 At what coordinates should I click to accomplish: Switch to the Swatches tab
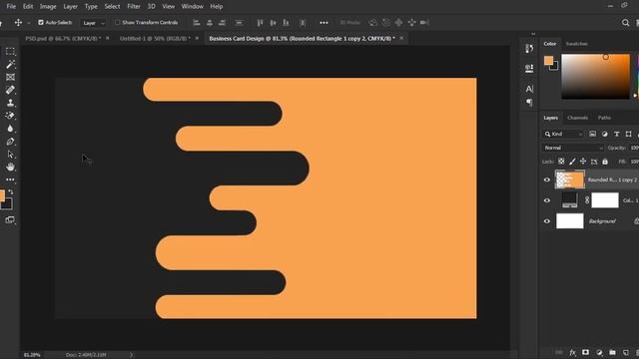(x=577, y=44)
